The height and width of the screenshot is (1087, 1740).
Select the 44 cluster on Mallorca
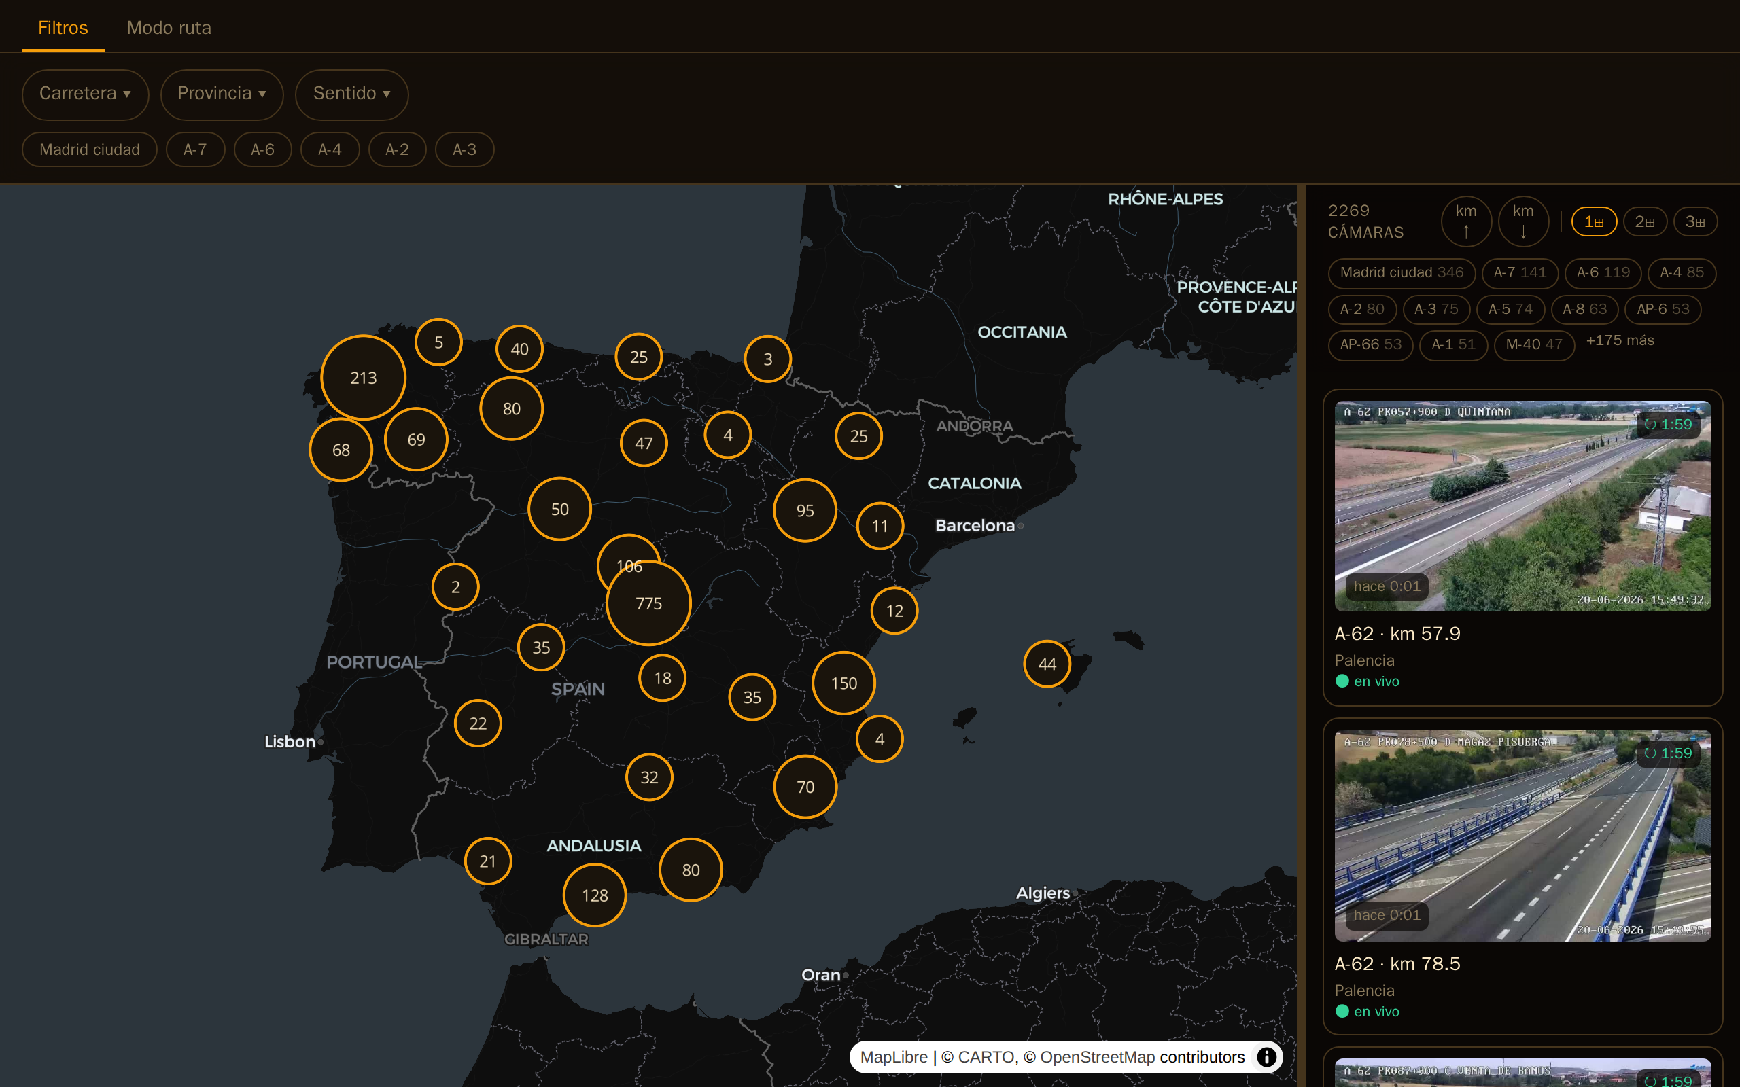coord(1047,664)
